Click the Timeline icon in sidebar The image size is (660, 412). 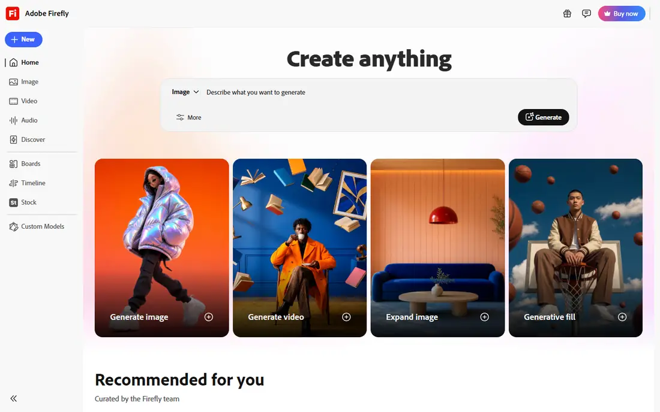(x=13, y=183)
